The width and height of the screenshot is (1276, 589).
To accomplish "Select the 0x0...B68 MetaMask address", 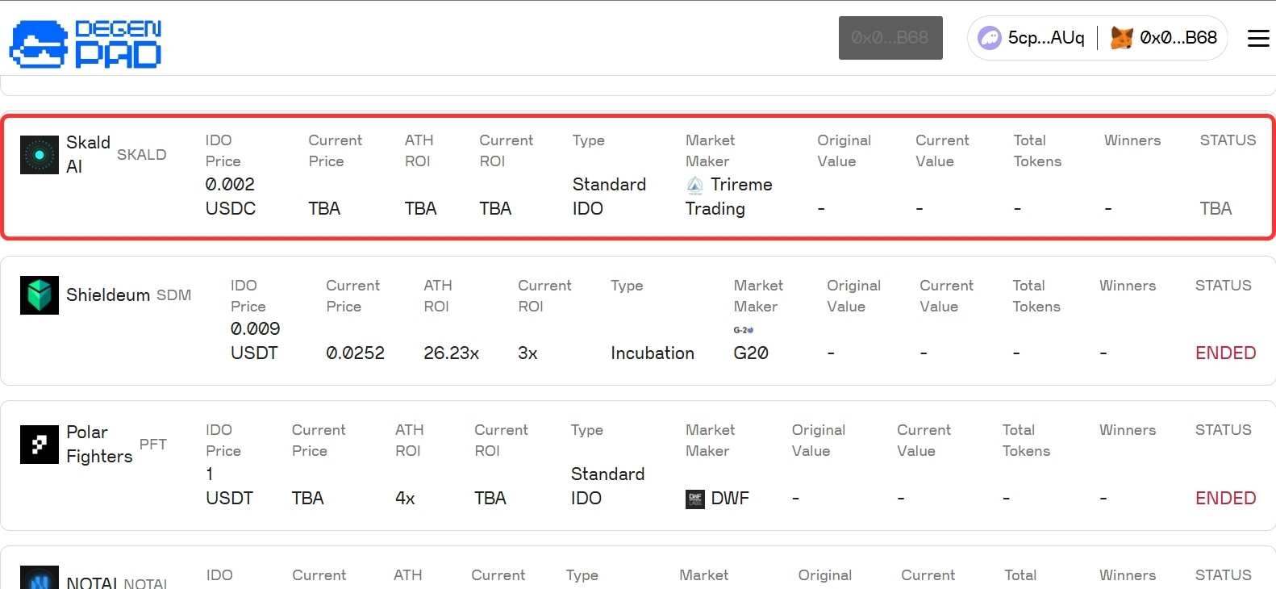I will coord(1178,38).
